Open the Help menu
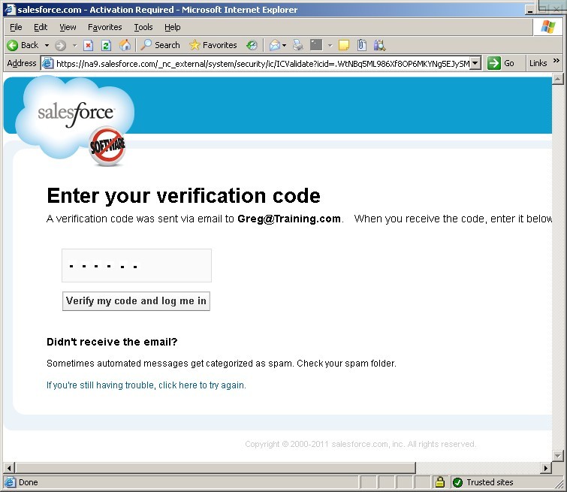This screenshot has height=492, width=567. click(173, 27)
